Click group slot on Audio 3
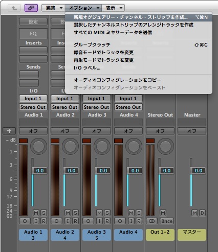 coord(97,123)
